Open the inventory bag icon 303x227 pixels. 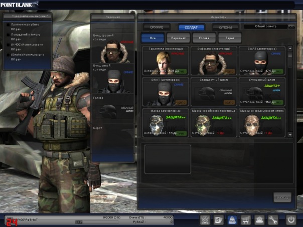[232, 219]
